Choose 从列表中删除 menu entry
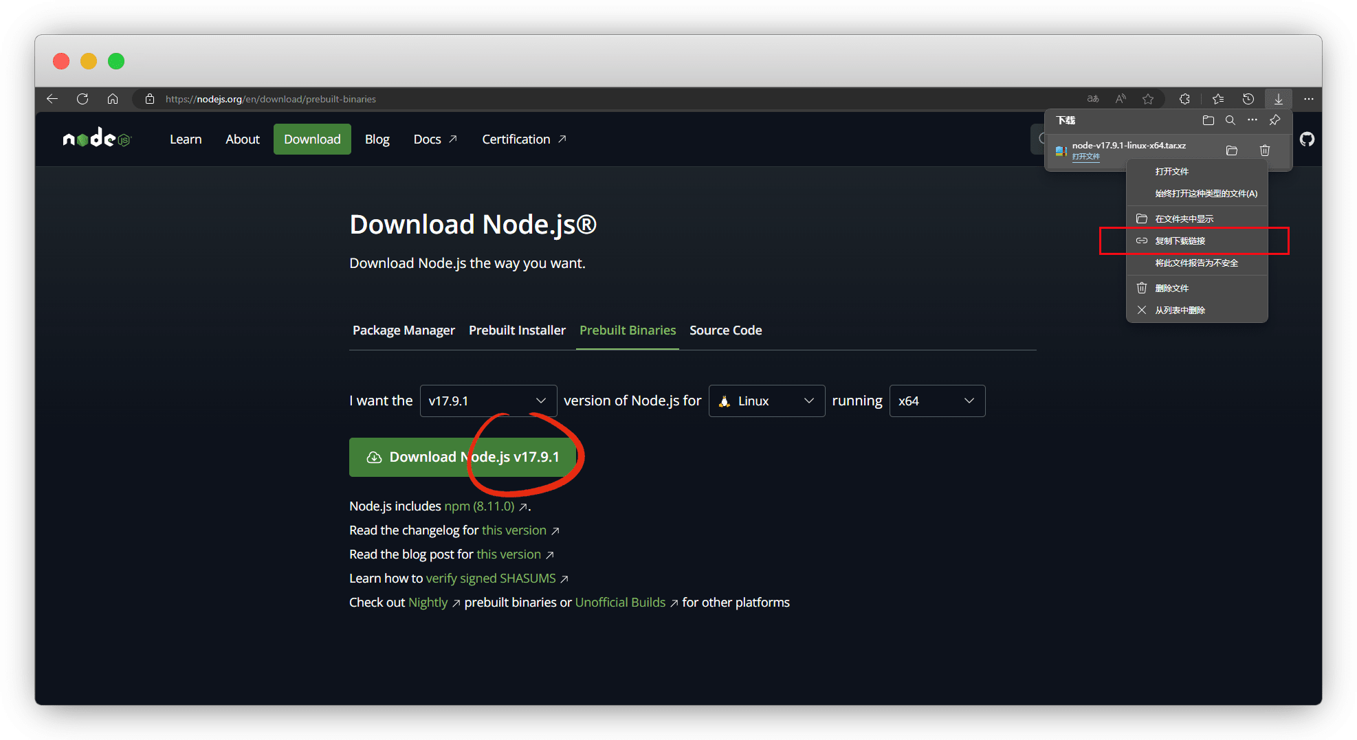This screenshot has height=740, width=1357. click(x=1197, y=311)
